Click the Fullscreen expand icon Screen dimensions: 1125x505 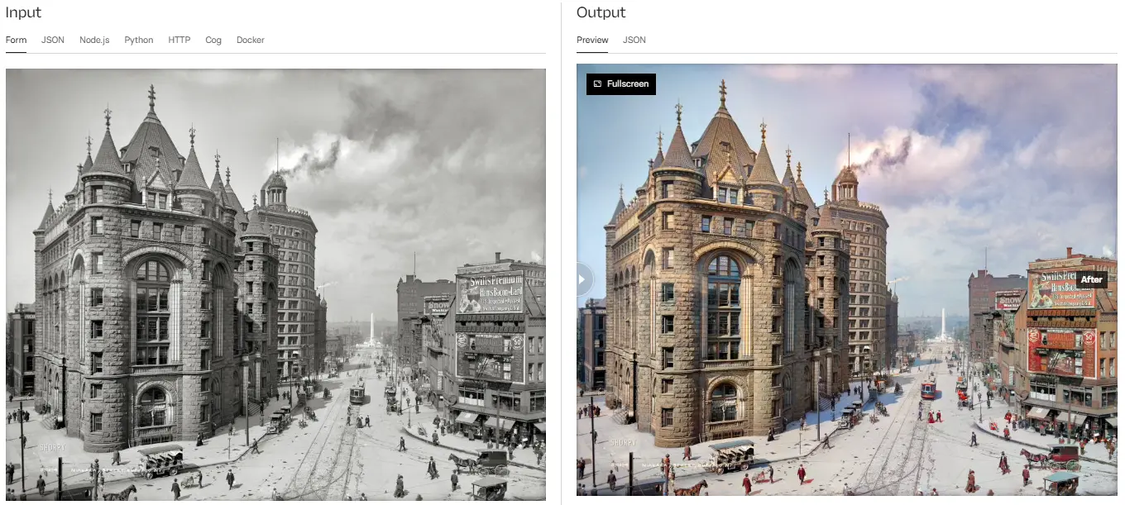(x=597, y=84)
